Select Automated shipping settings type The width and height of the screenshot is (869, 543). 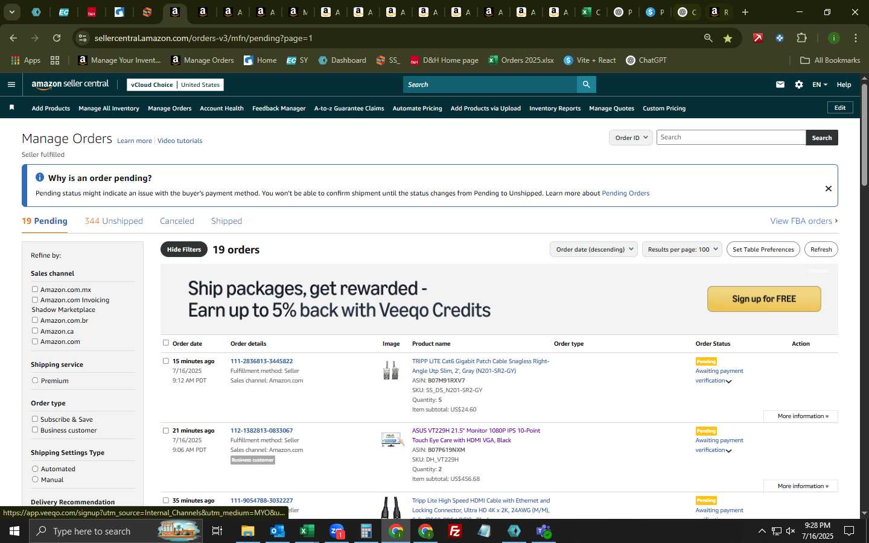[x=35, y=469]
